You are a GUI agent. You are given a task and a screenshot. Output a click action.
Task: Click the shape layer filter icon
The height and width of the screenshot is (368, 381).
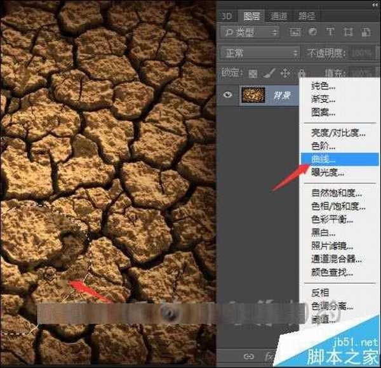tap(348, 32)
